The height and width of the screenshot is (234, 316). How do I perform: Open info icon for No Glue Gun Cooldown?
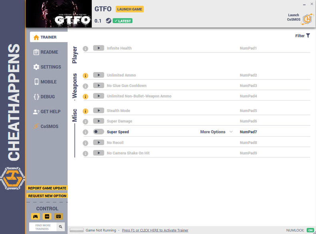click(86, 86)
